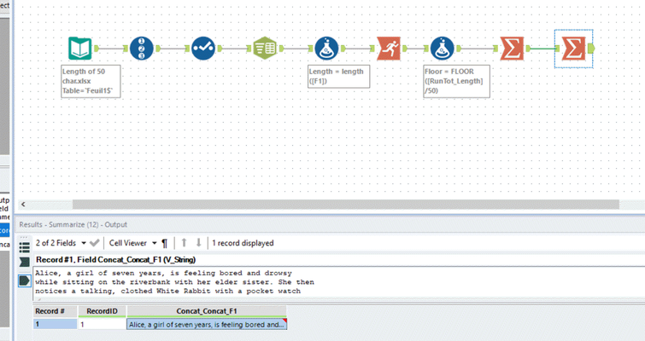Image resolution: width=645 pixels, height=341 pixels.
Task: Click the annotation Length of 50 char.xlsx
Action: tap(91, 81)
